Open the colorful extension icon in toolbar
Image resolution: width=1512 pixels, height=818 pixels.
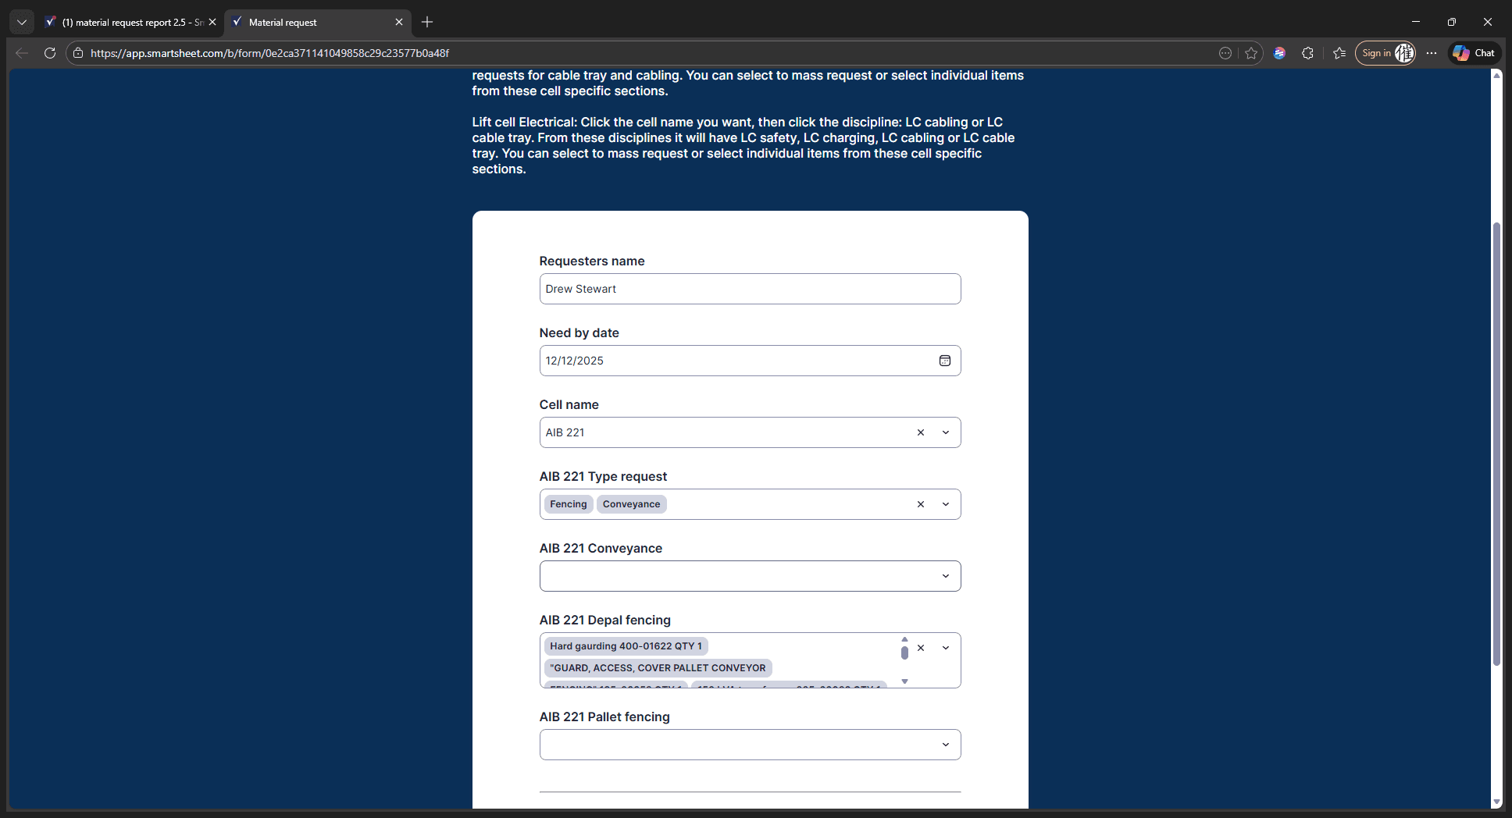[1279, 53]
